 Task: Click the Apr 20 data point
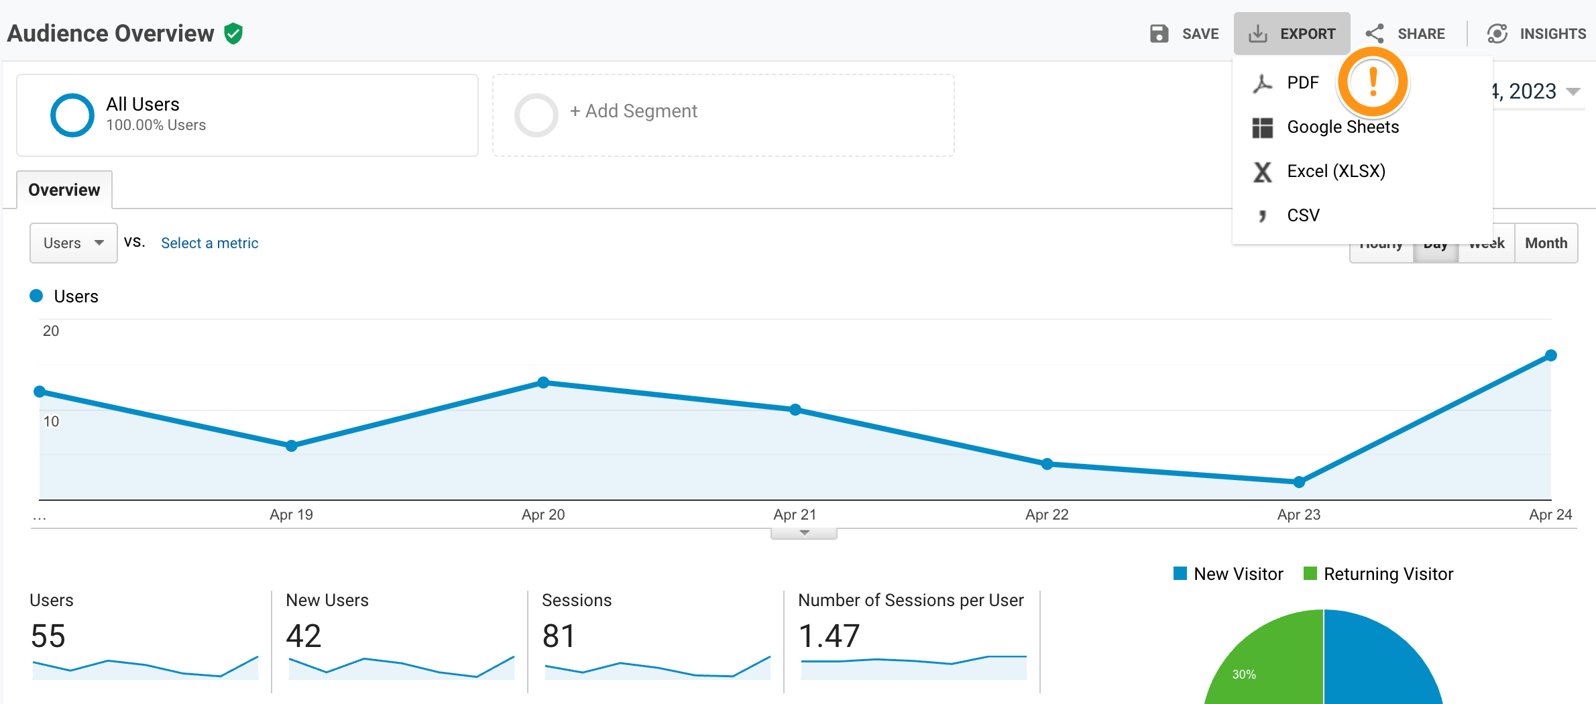click(x=544, y=383)
